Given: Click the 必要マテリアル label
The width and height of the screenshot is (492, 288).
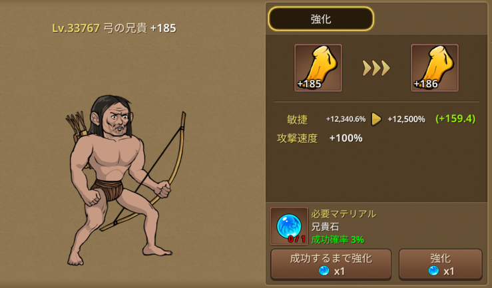Looking at the screenshot, I should point(344,214).
